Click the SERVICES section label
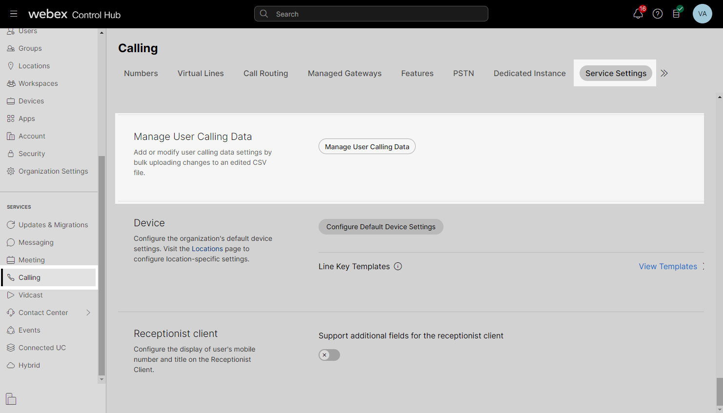 point(19,207)
